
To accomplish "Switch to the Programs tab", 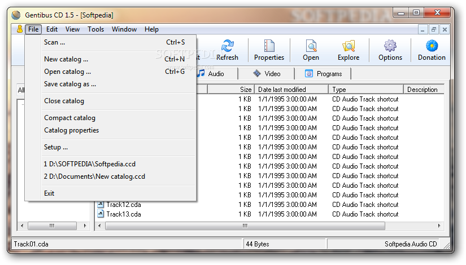I will pos(323,74).
